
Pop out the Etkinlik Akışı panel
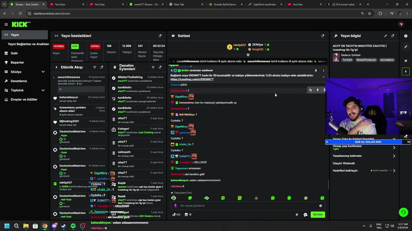click(102, 67)
